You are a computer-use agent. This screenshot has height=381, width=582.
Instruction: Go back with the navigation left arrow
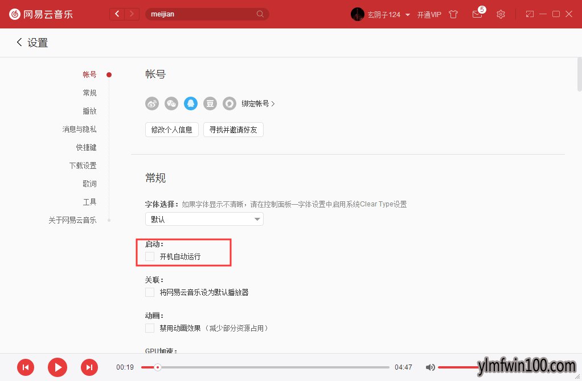pos(117,14)
